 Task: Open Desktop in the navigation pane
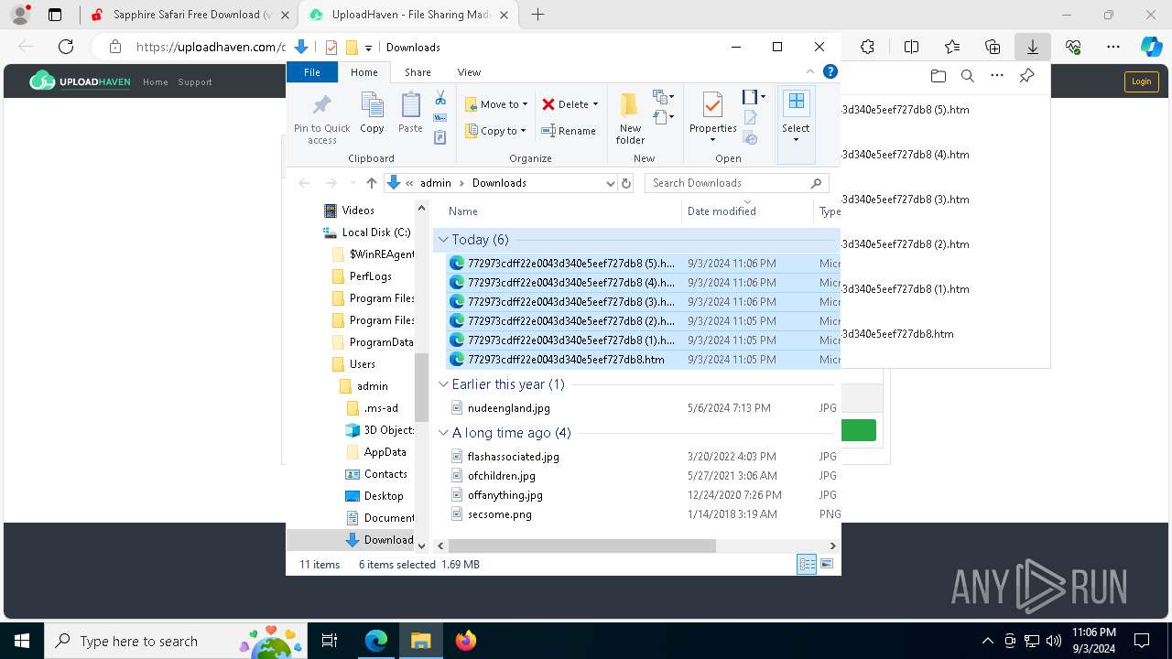point(383,496)
